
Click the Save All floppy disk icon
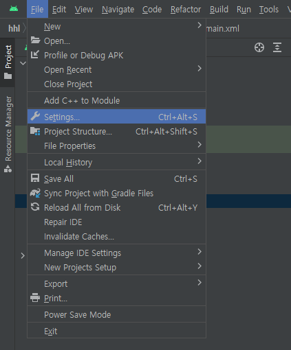click(35, 178)
